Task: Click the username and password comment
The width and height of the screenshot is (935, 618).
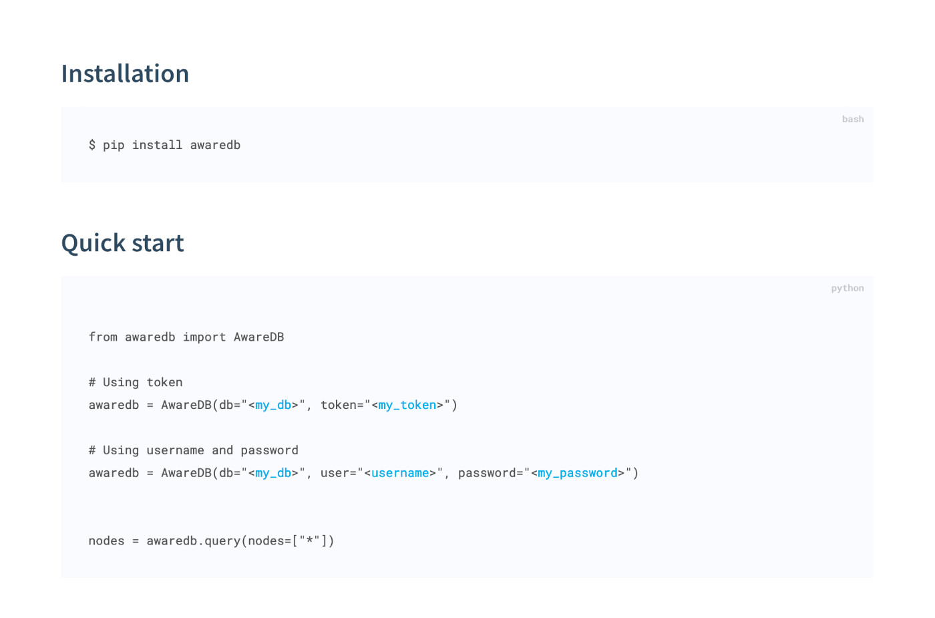Action: pyautogui.click(x=194, y=450)
